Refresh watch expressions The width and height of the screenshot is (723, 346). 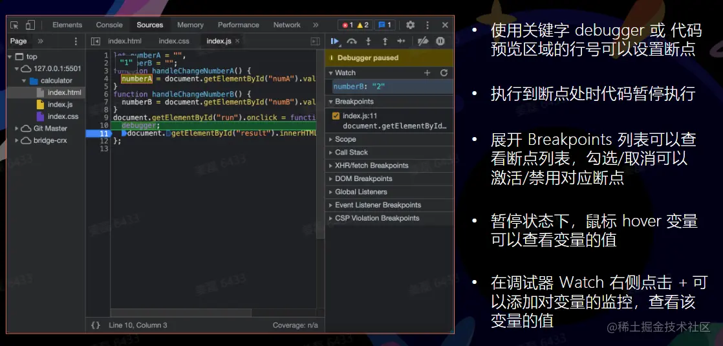click(x=444, y=73)
